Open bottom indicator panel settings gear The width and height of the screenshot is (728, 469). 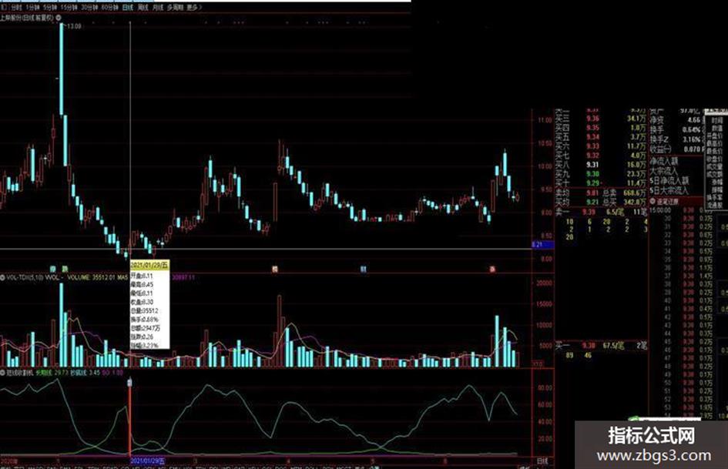coord(2,373)
